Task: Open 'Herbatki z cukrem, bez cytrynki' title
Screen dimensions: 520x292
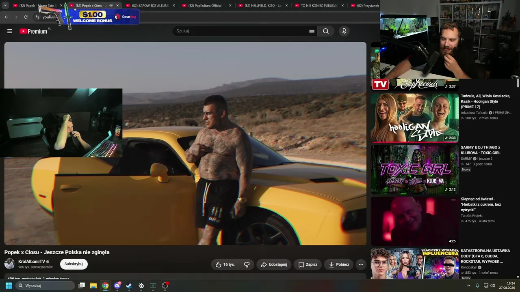Action: click(x=481, y=204)
